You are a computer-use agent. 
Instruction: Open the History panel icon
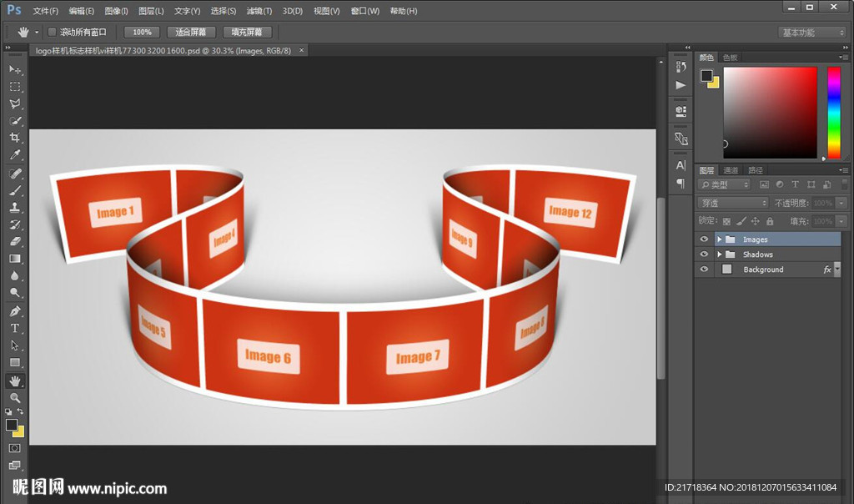(x=681, y=67)
